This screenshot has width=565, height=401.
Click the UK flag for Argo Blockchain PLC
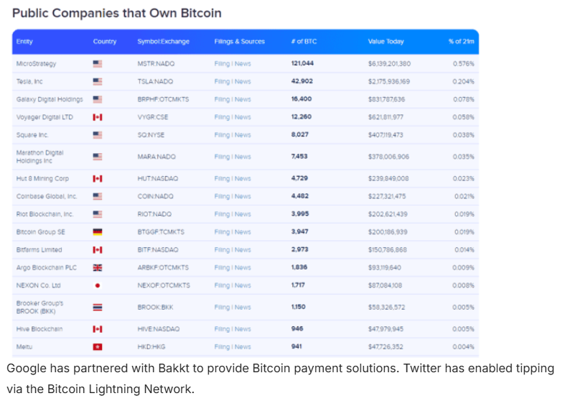(x=98, y=267)
